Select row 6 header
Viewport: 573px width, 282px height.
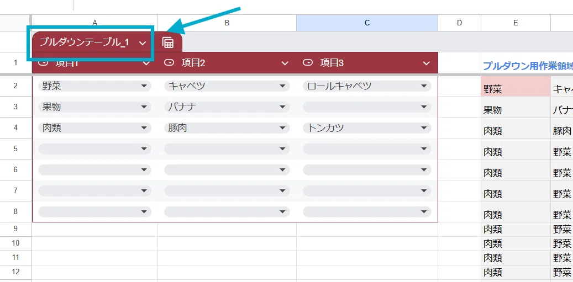pyautogui.click(x=15, y=170)
